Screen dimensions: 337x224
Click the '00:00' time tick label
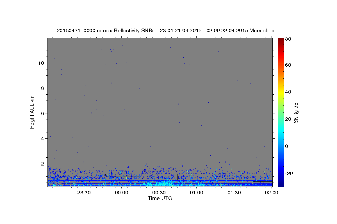[122, 193]
